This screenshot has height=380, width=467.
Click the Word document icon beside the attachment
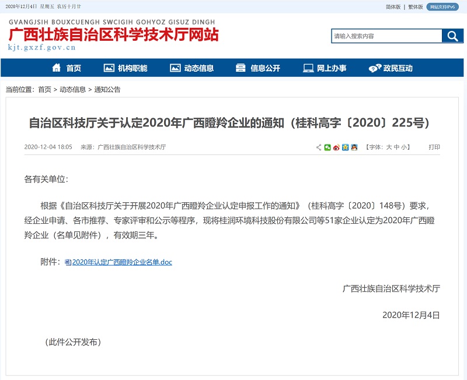68,262
